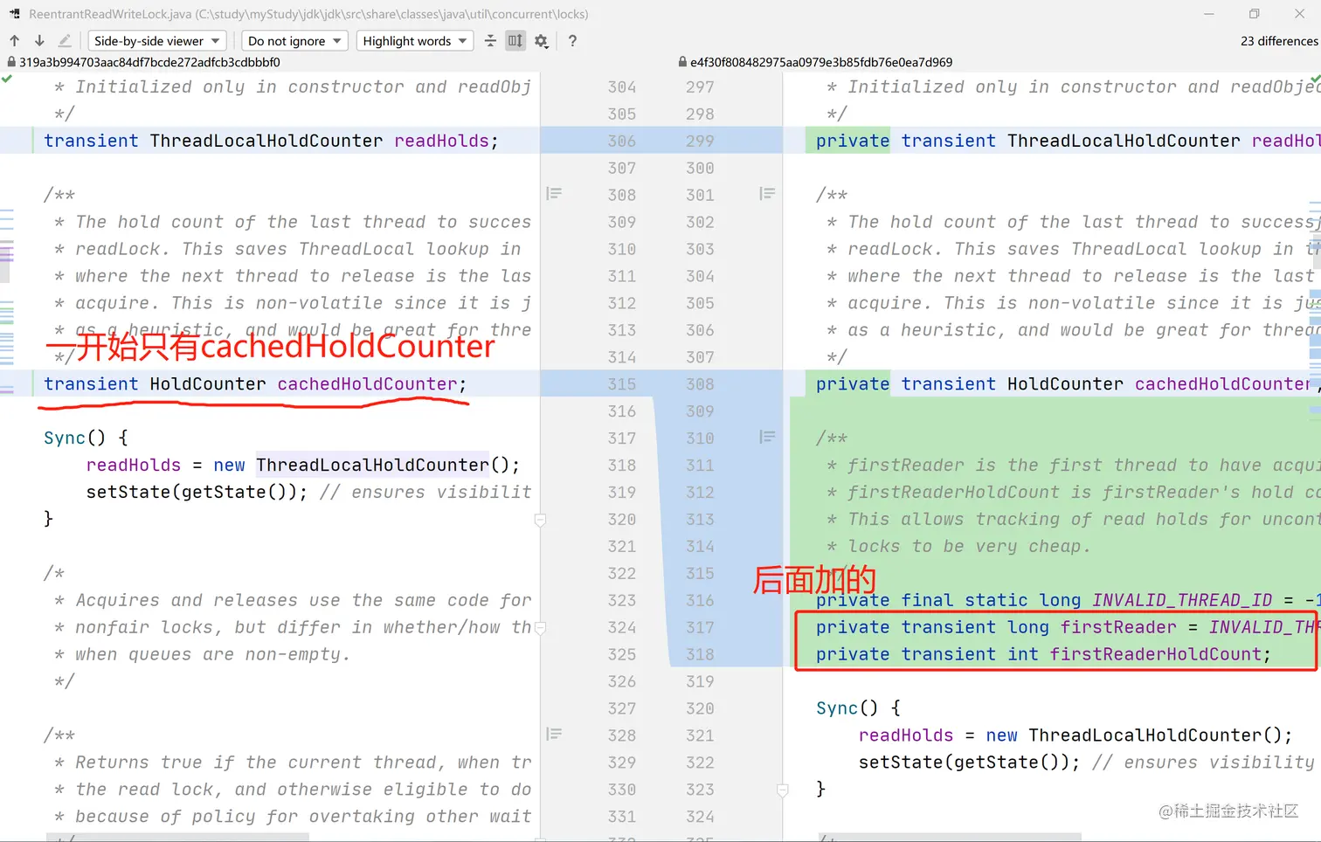Click right 'private transient HoldCounter cachedHoldCounter' line

point(1068,384)
